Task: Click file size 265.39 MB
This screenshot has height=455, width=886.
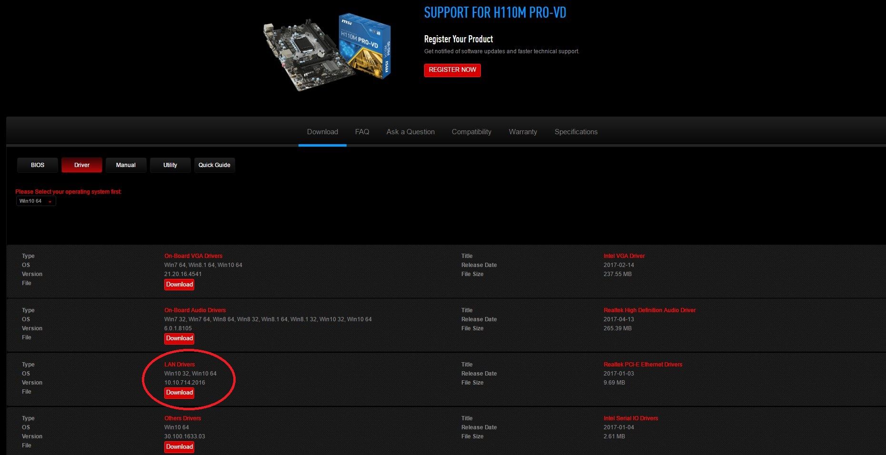Action: (617, 328)
